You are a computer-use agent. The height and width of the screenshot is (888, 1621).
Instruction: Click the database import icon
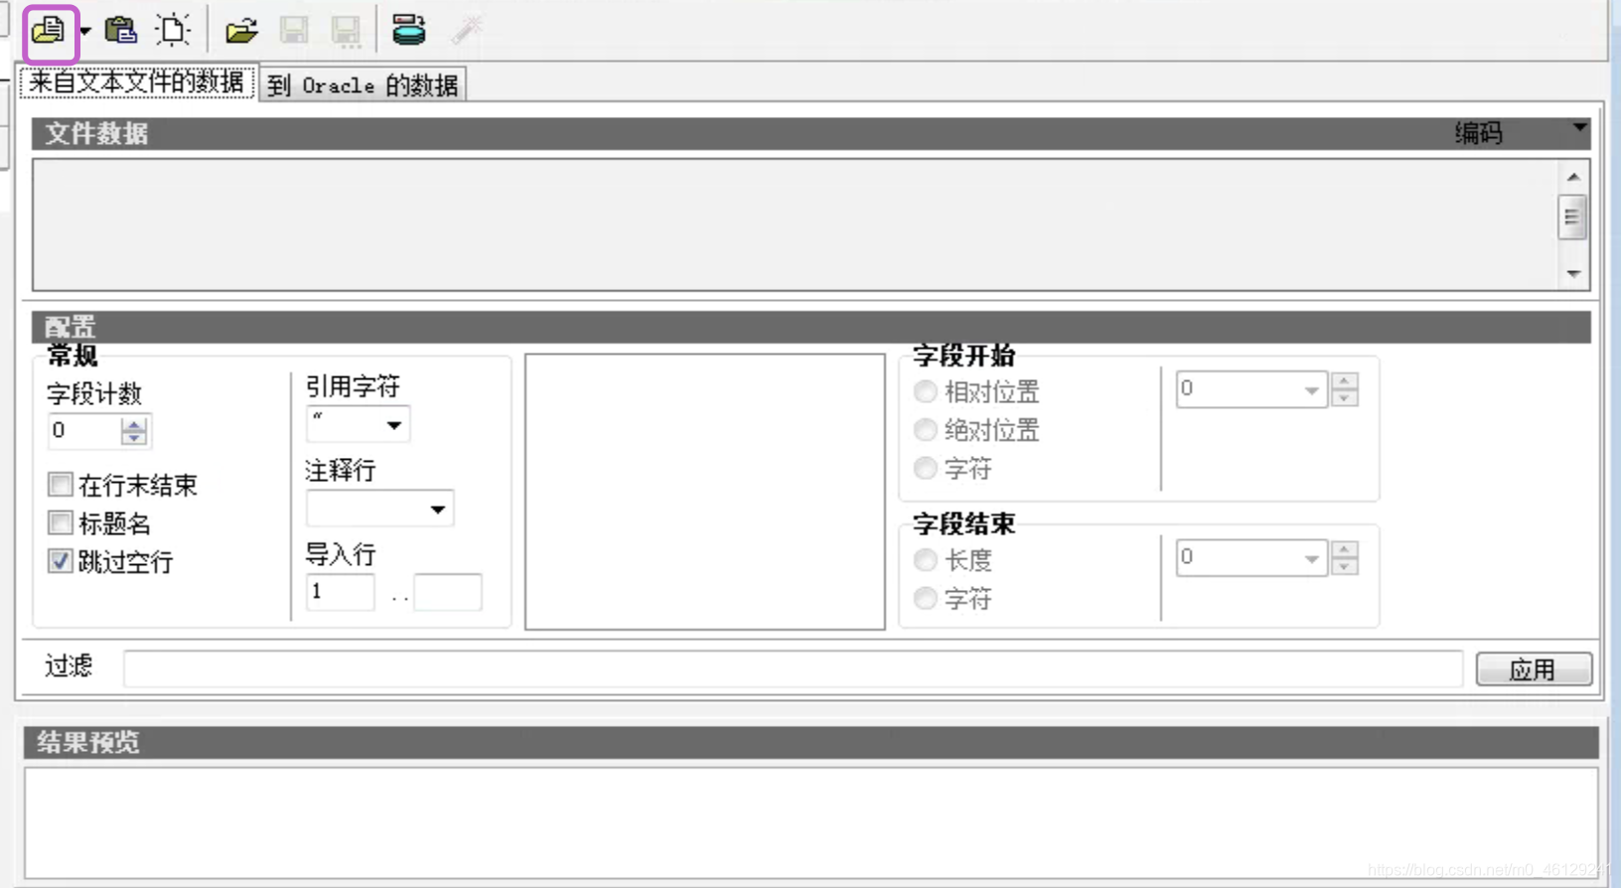(x=408, y=31)
